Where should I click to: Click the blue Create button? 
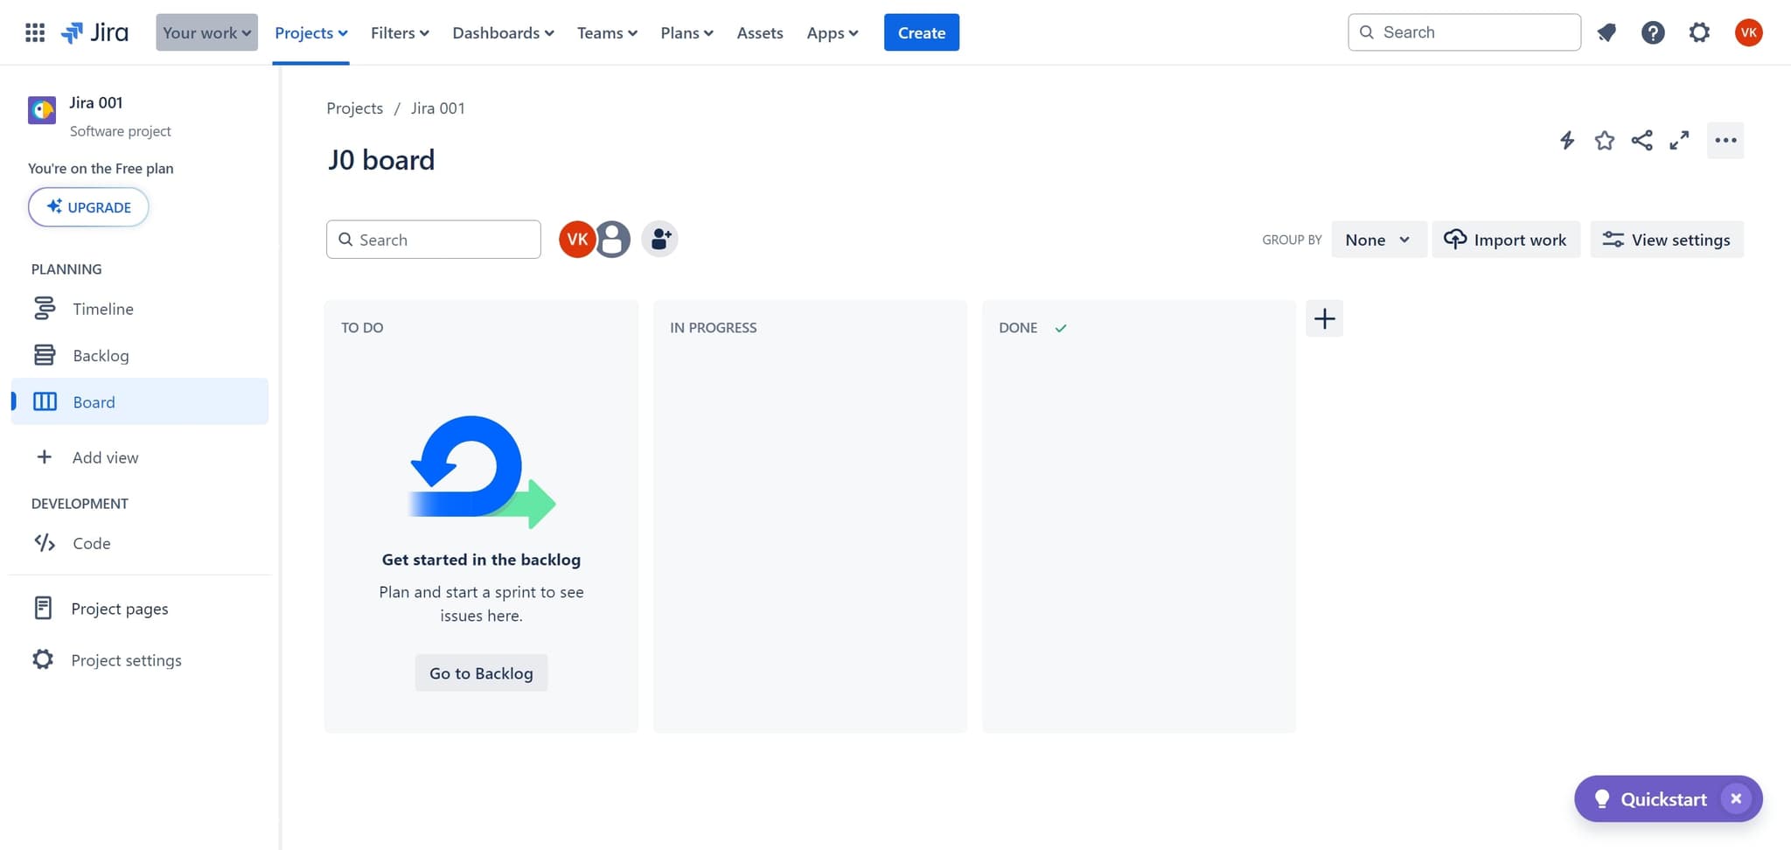click(921, 33)
